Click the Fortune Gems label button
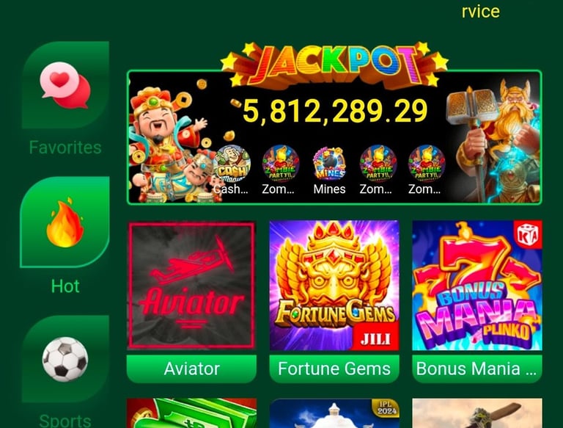The image size is (563, 428). coord(334,369)
